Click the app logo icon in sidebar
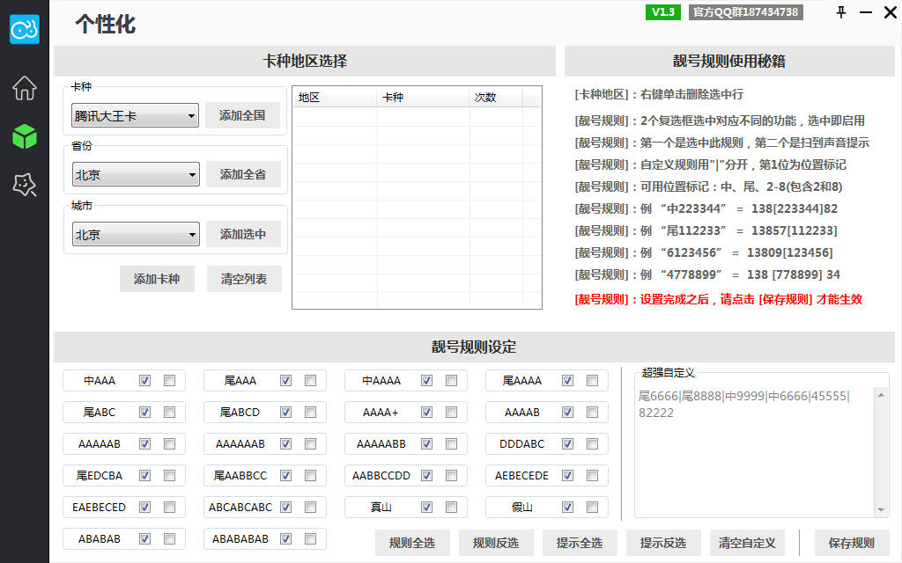Viewport: 902px width, 563px height. pyautogui.click(x=25, y=29)
